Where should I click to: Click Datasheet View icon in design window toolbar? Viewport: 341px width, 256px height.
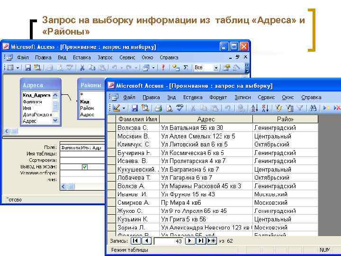pos(10,68)
